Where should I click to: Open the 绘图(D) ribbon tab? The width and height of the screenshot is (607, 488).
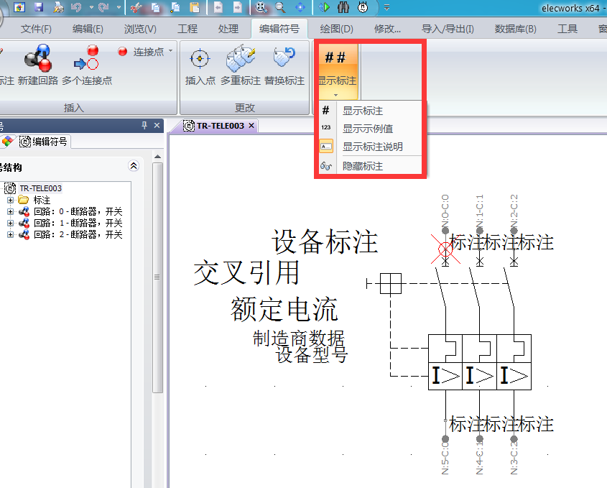coord(336,29)
